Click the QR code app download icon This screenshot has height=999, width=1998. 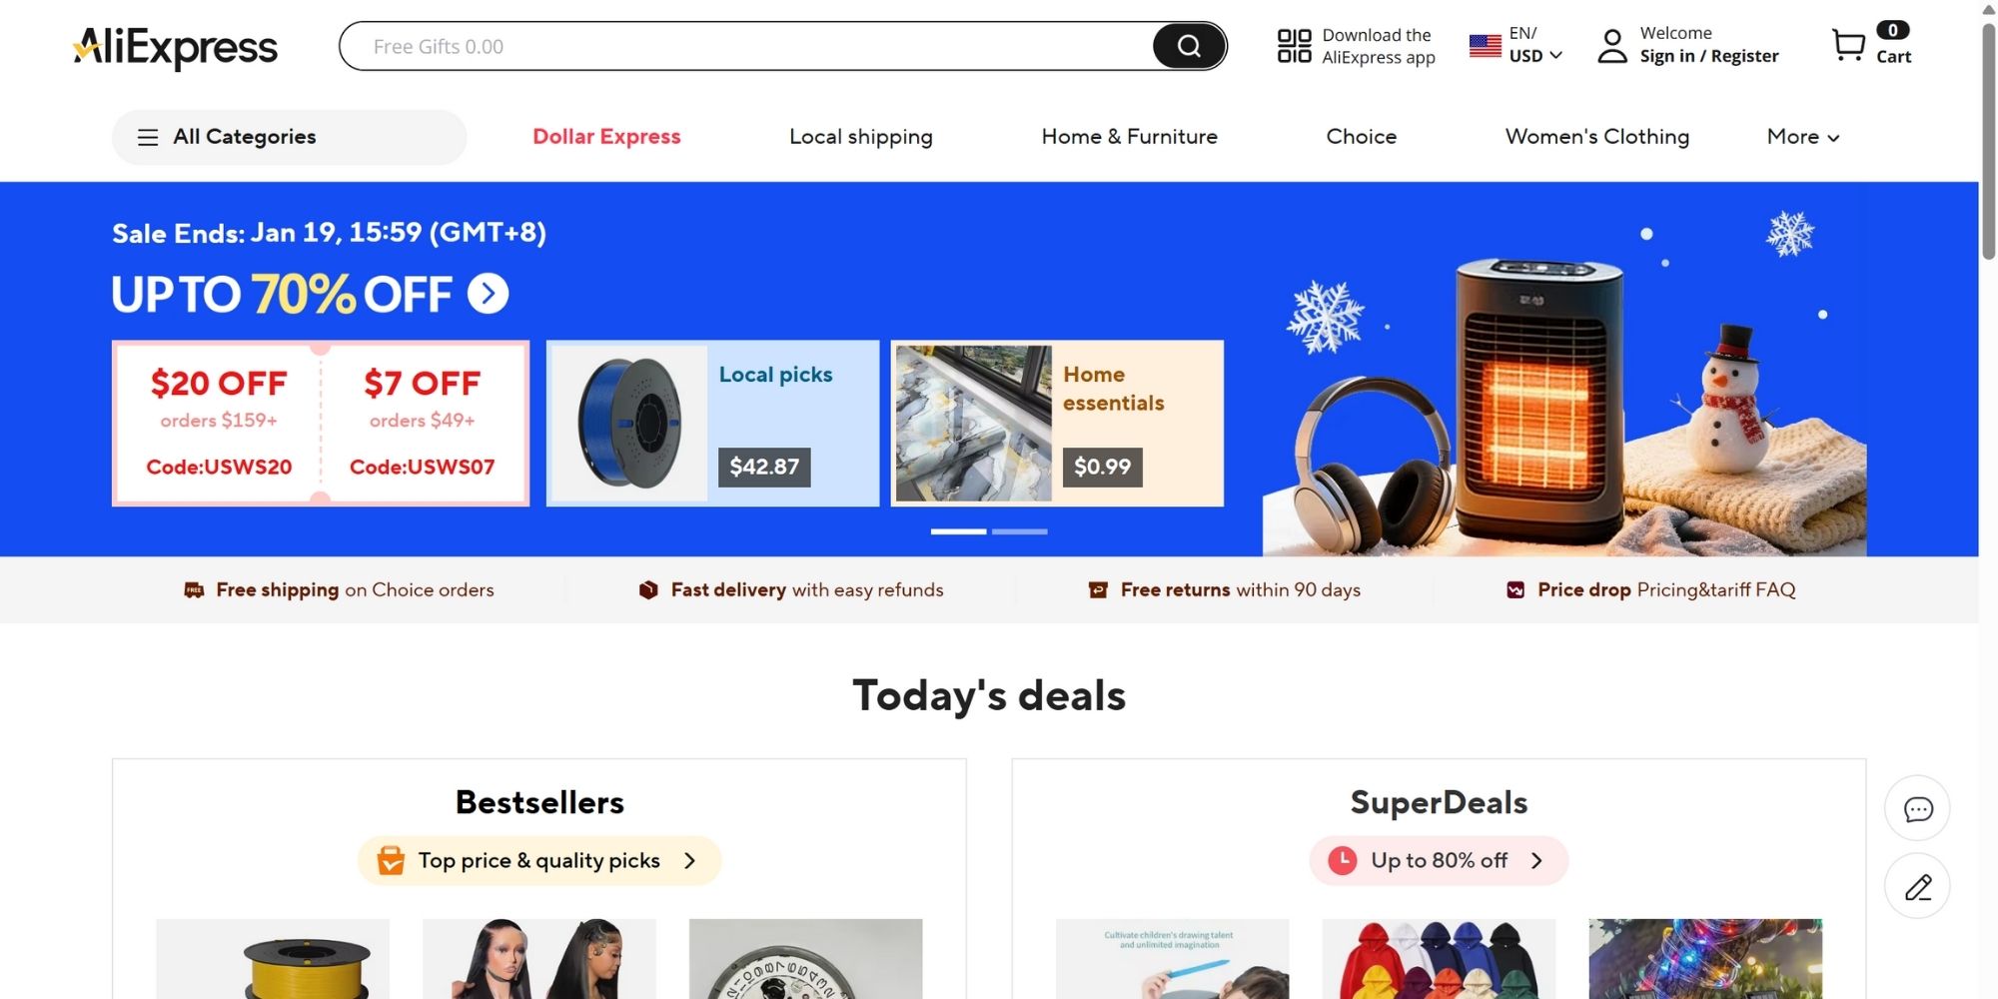1294,46
